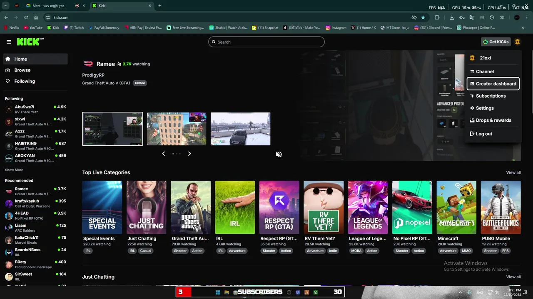533x299 pixels.
Task: Open the Kick hamburger sidebar menu
Action: click(x=9, y=42)
